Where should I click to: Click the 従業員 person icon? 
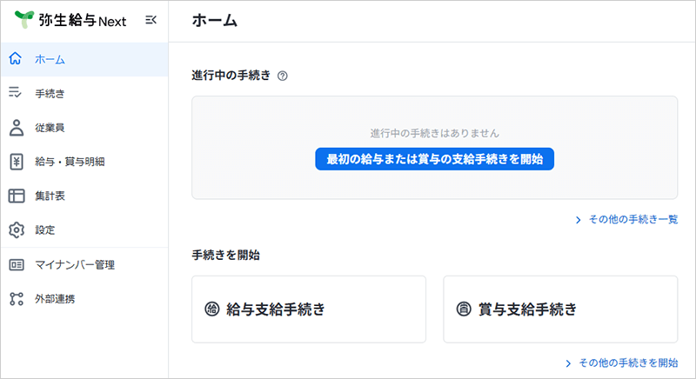(x=15, y=127)
